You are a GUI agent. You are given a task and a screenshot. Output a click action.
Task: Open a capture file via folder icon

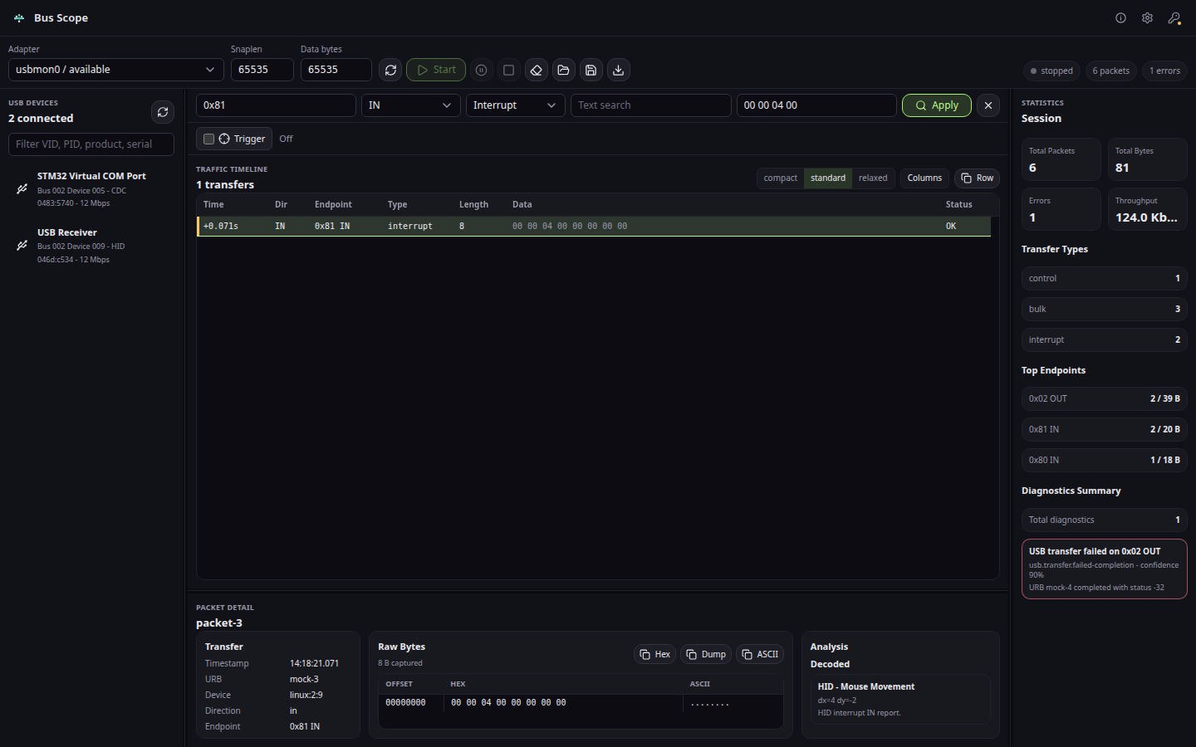coord(564,70)
